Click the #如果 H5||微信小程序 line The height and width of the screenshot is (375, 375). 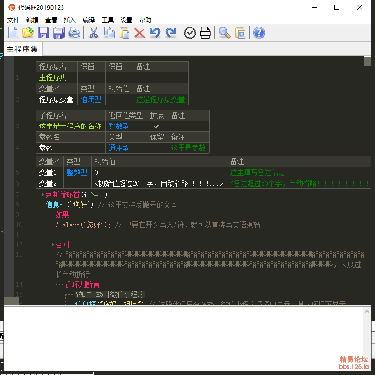coord(110,294)
